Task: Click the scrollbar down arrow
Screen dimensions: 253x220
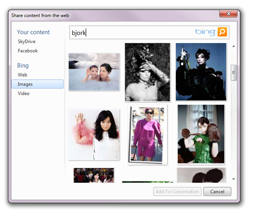Action: pyautogui.click(x=233, y=179)
